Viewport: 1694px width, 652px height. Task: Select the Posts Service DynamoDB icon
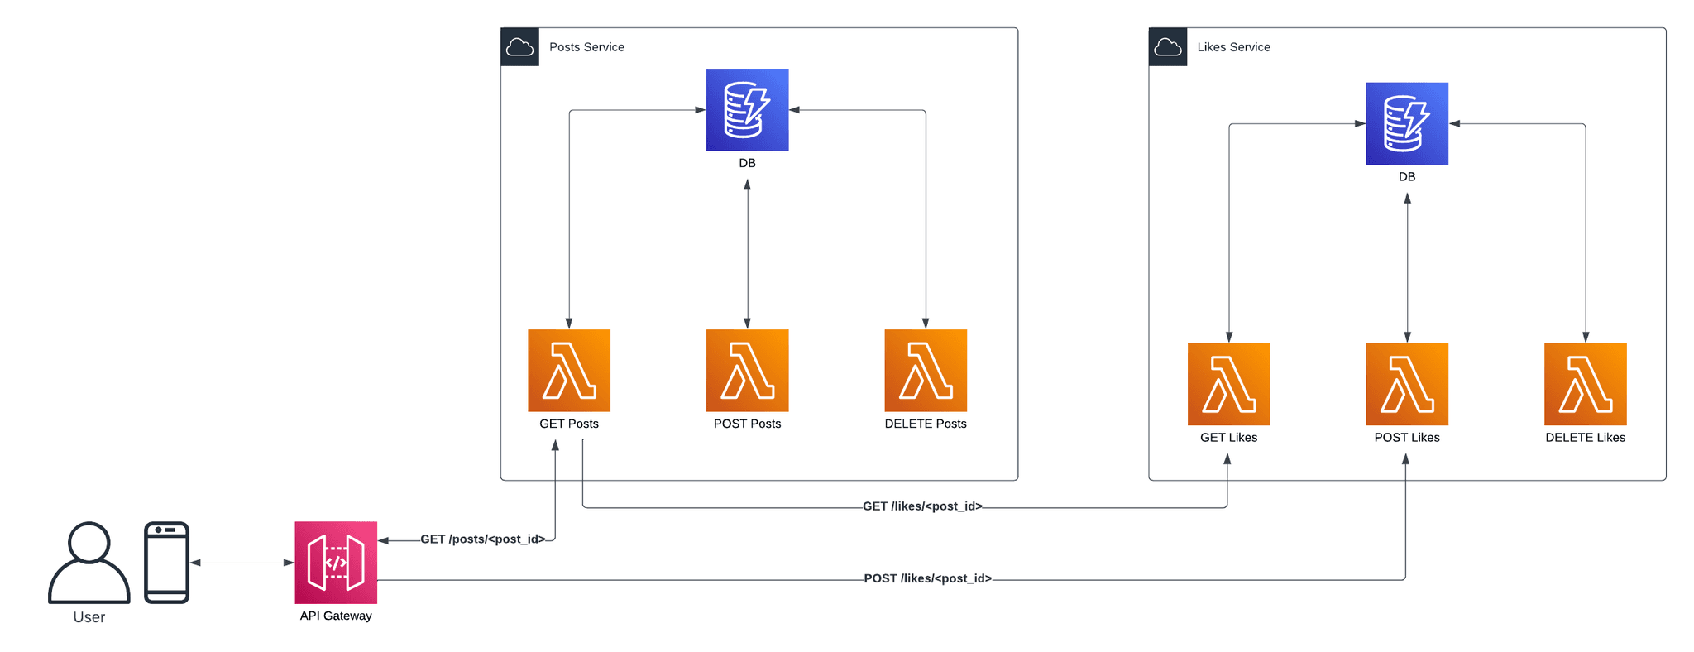pos(747,110)
